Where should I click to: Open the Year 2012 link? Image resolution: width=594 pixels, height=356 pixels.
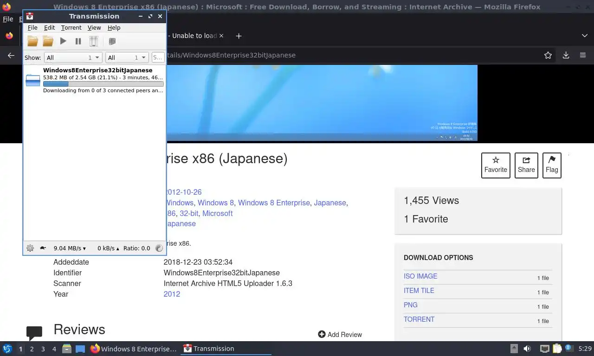(x=172, y=294)
